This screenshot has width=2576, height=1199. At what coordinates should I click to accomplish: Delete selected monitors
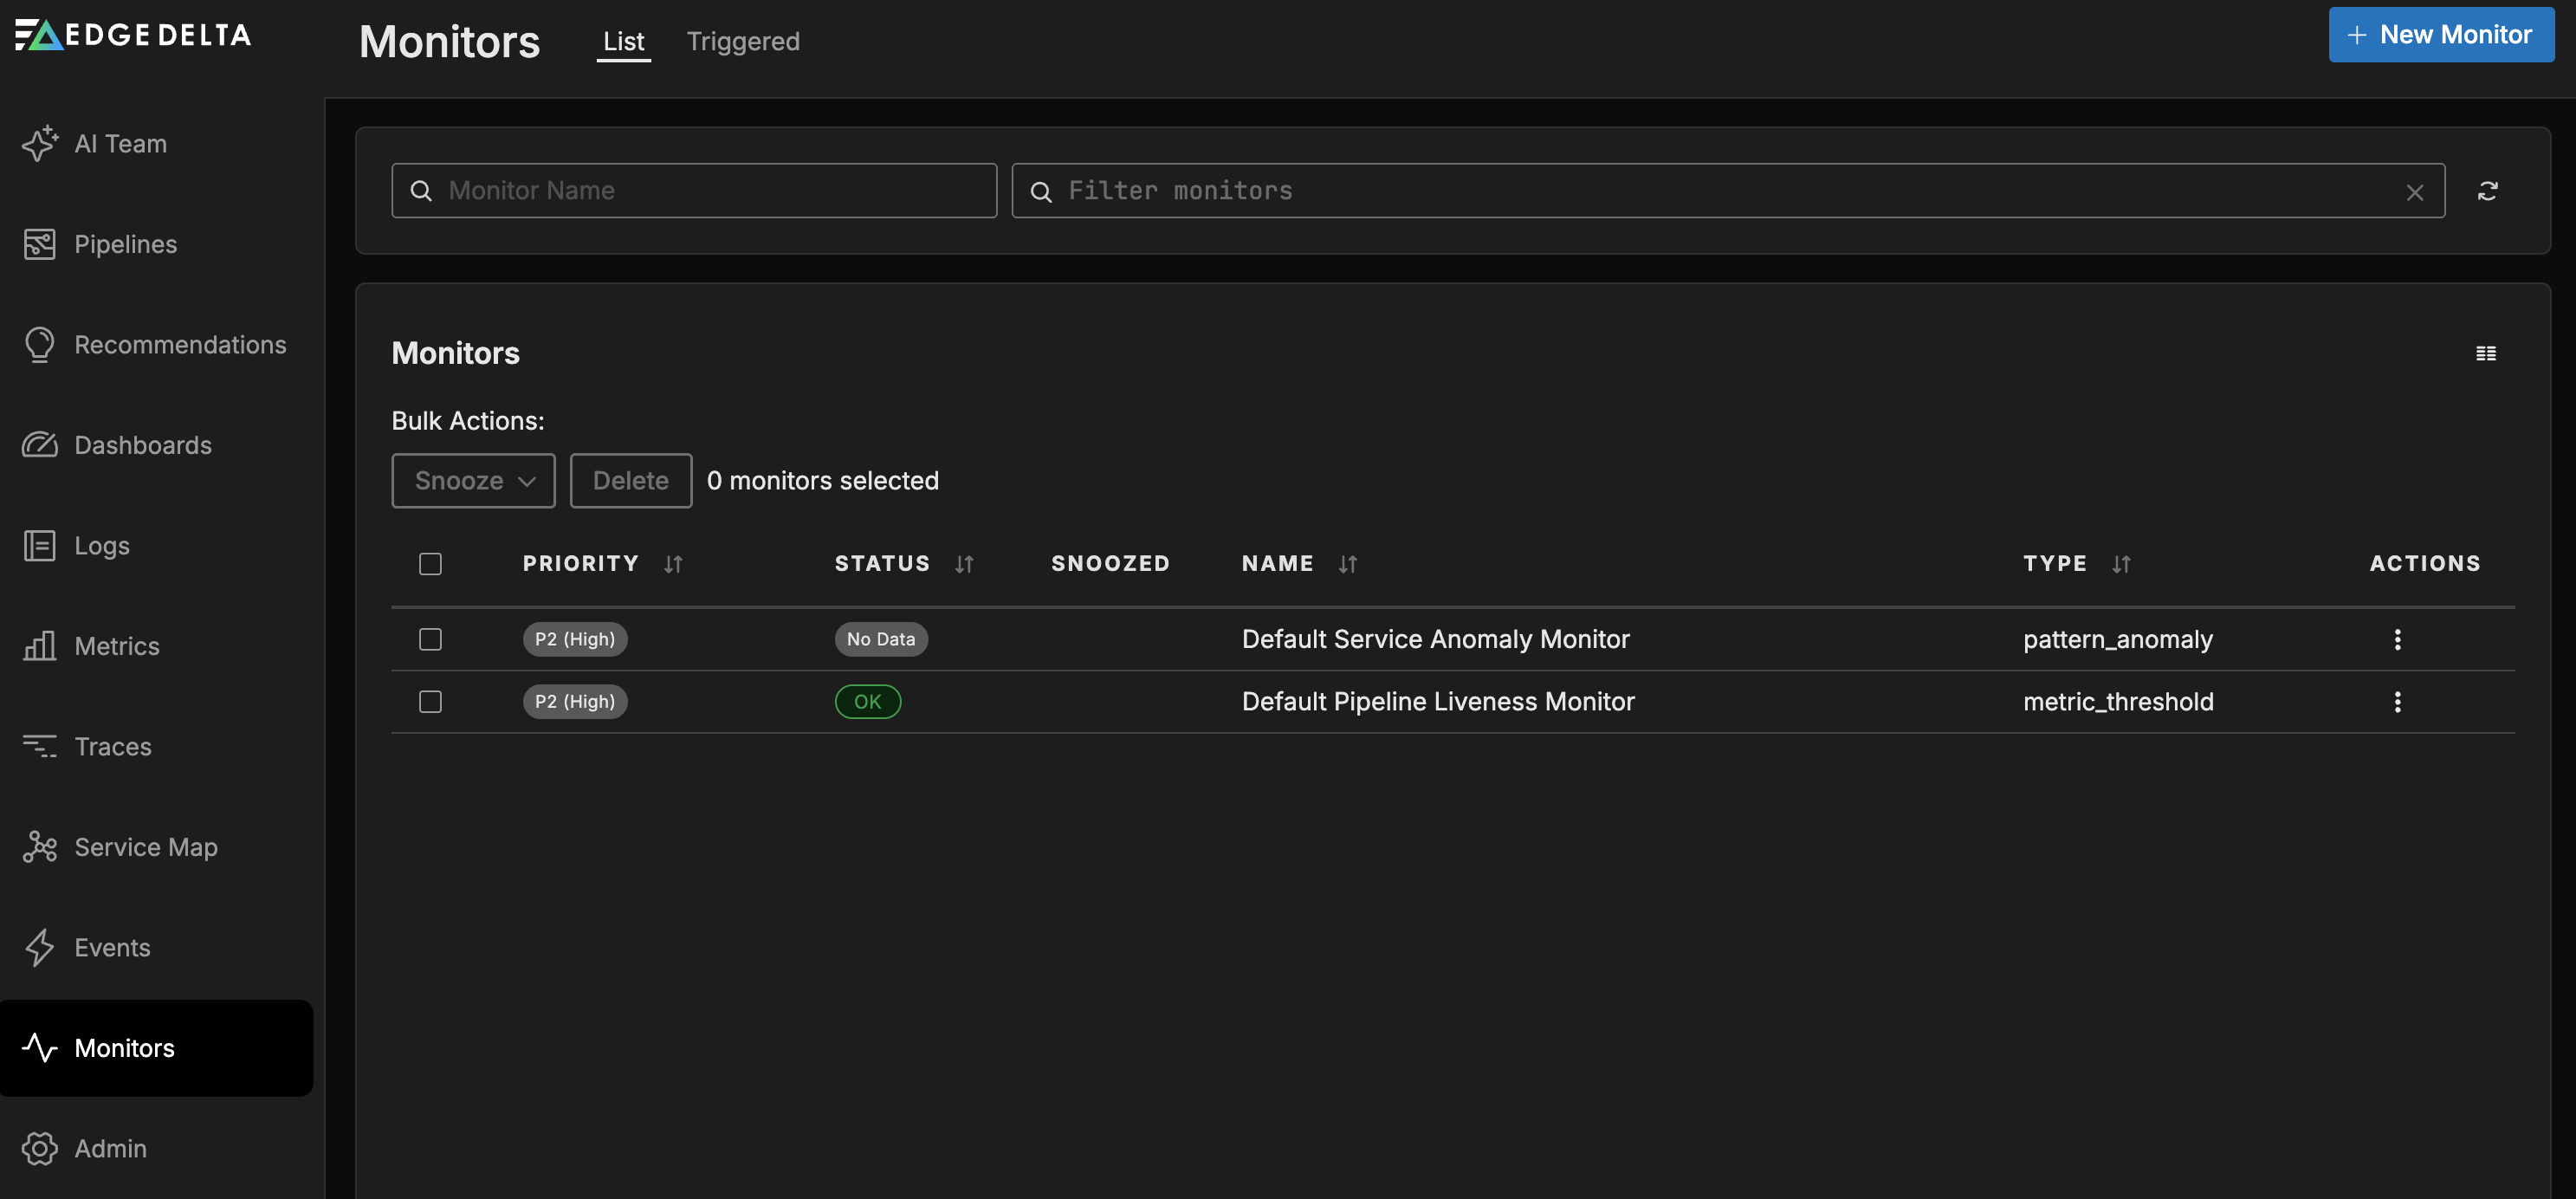click(630, 480)
